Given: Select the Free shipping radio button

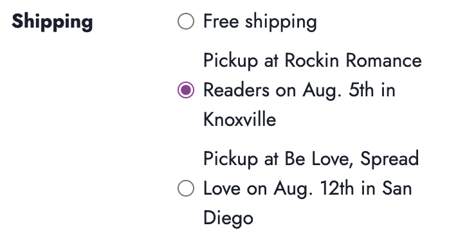Looking at the screenshot, I should pyautogui.click(x=186, y=22).
